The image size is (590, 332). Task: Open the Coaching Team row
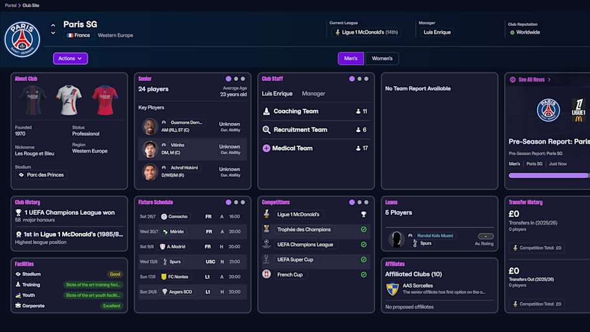pyautogui.click(x=316, y=111)
